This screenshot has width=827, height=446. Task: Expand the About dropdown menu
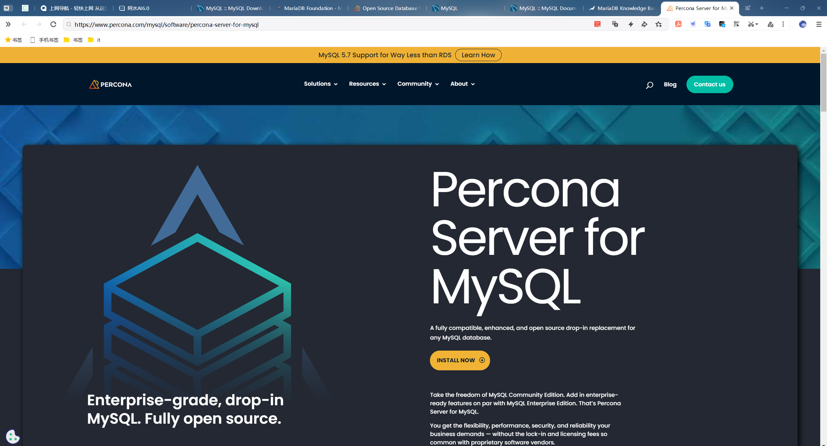pyautogui.click(x=463, y=84)
